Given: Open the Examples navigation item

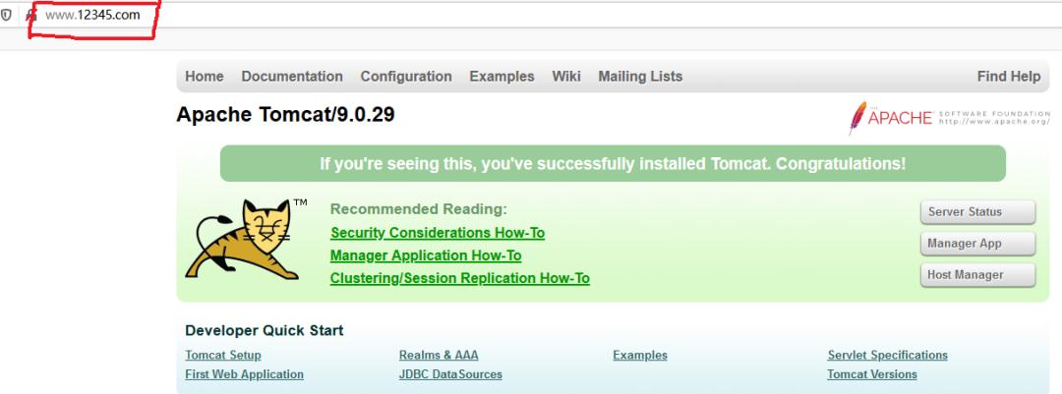Looking at the screenshot, I should pos(501,77).
